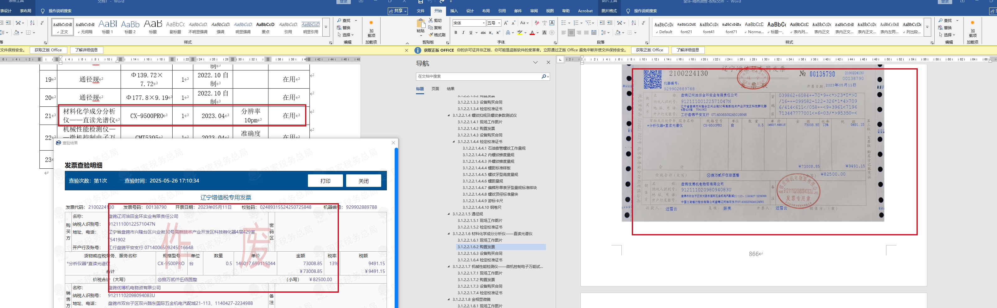The width and height of the screenshot is (997, 308).
Task: Click the Increase Font Size icon
Action: click(506, 23)
